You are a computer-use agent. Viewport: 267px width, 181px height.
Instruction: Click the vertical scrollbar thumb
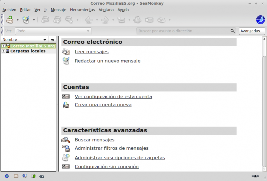point(264,111)
